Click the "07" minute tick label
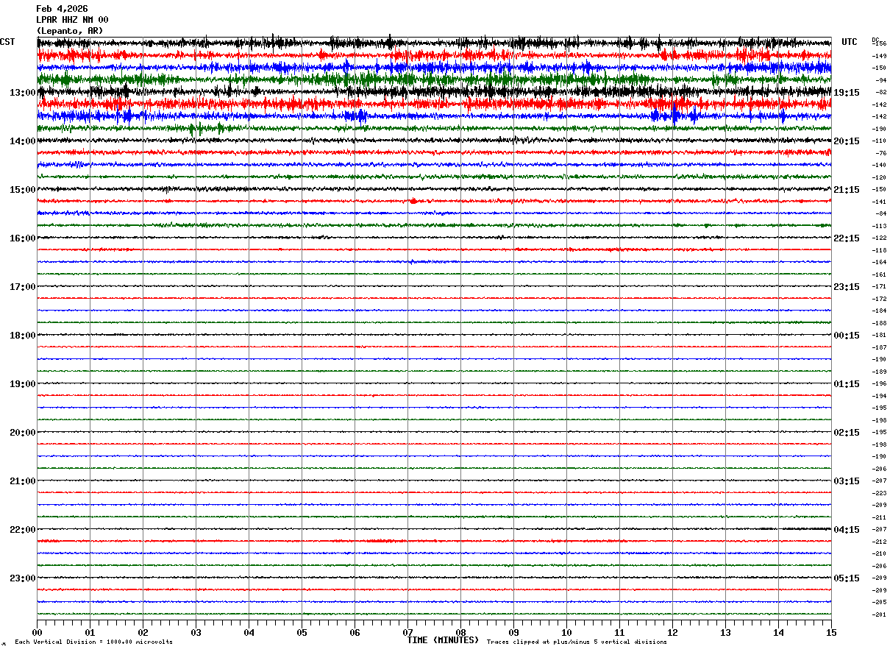The width and height of the screenshot is (890, 652). tap(407, 632)
